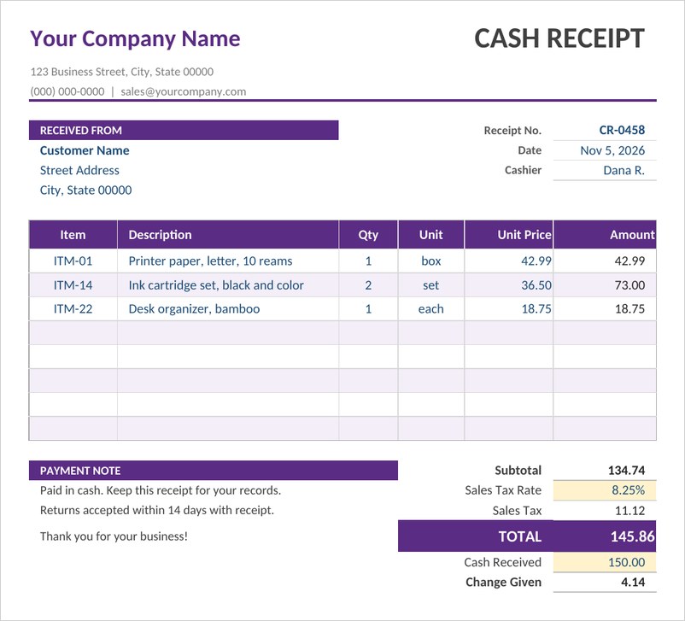Click the 'each' unit cell
The width and height of the screenshot is (685, 621).
431,309
